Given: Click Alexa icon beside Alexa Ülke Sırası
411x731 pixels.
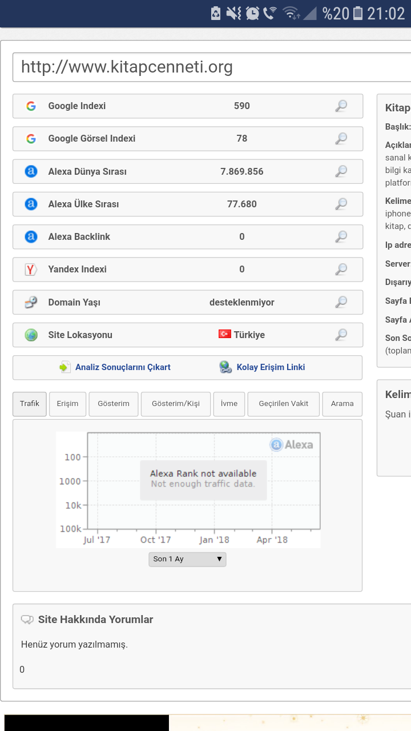Looking at the screenshot, I should [31, 204].
